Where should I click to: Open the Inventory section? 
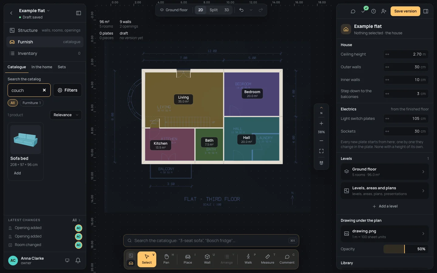pyautogui.click(x=45, y=53)
